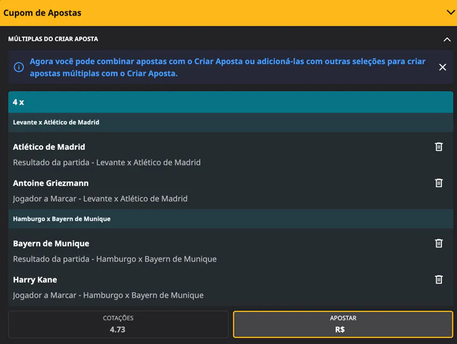Dismiss the Criar Aposta info banner
Image resolution: width=457 pixels, height=344 pixels.
[442, 67]
